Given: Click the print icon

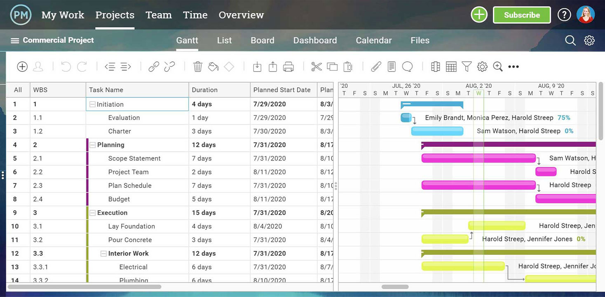Looking at the screenshot, I should point(288,66).
